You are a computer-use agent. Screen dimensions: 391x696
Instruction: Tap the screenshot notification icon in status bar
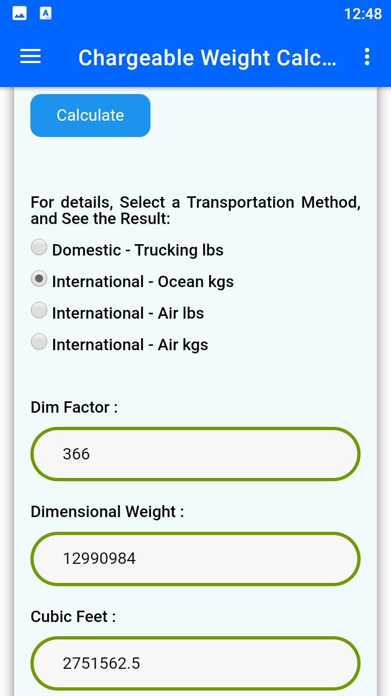point(19,13)
